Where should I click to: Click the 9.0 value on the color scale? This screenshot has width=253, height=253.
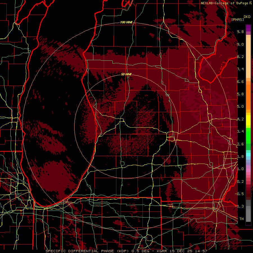pyautogui.click(x=240, y=44)
